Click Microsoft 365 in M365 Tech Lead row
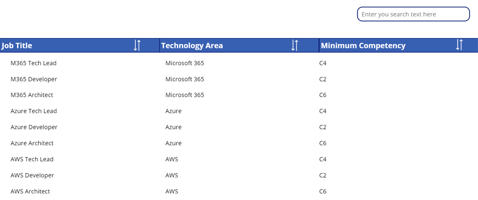 pyautogui.click(x=185, y=63)
